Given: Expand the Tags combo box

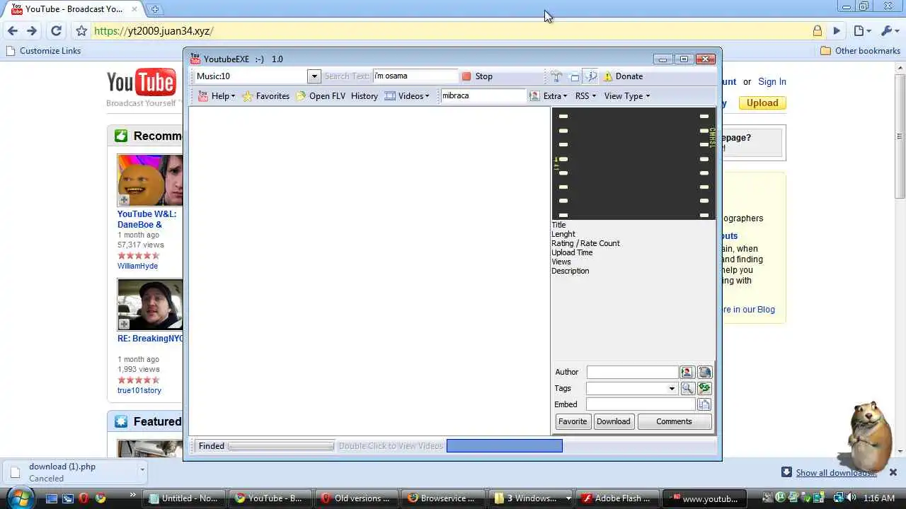Looking at the screenshot, I should coord(672,388).
